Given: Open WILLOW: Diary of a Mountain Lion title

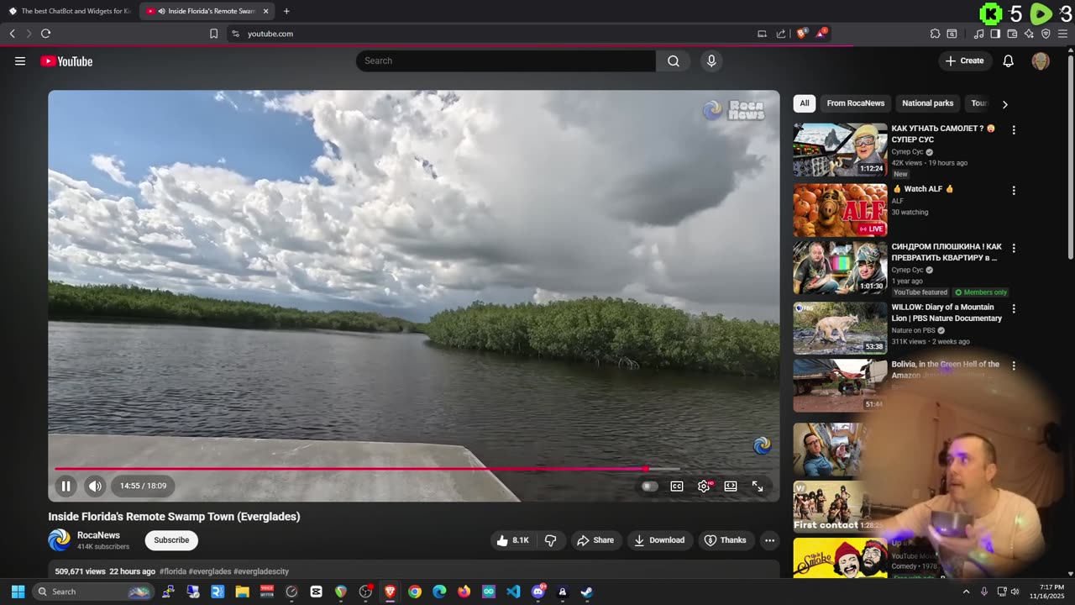Looking at the screenshot, I should point(947,313).
